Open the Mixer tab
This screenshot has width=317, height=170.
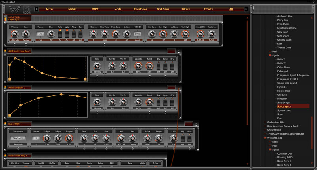50,9
